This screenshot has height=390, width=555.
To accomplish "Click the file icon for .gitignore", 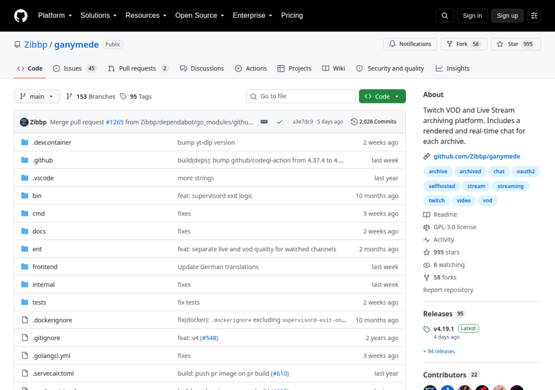I will pos(24,337).
